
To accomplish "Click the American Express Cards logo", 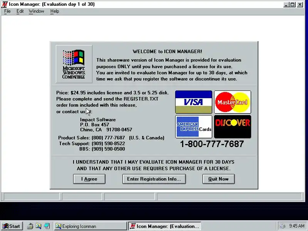I will [194, 127].
